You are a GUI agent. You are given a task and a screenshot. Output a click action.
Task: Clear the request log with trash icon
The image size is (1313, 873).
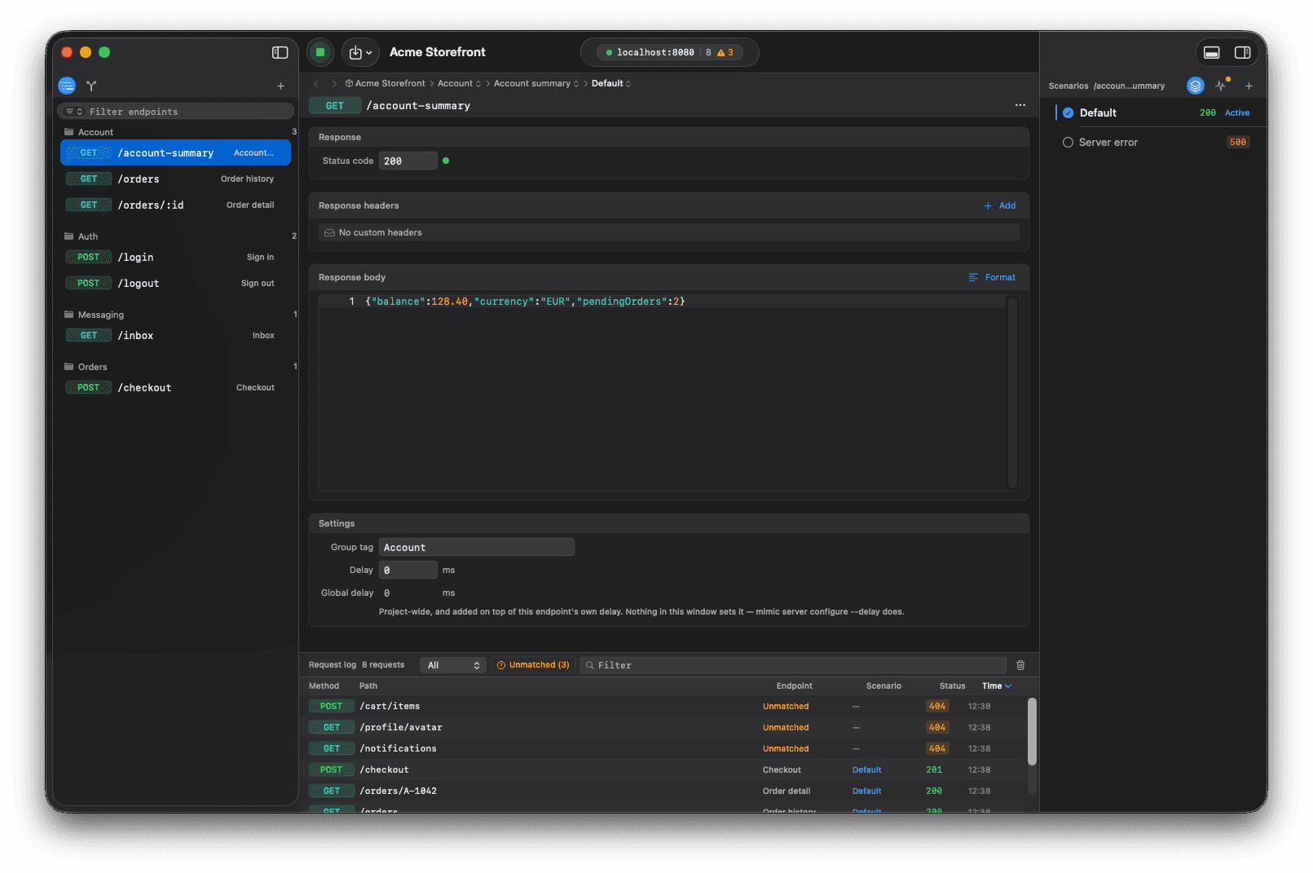[1020, 665]
